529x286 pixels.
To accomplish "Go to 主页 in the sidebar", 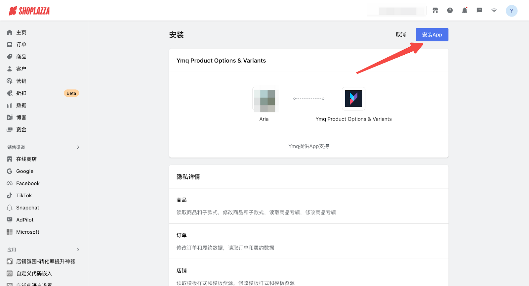I will (21, 32).
